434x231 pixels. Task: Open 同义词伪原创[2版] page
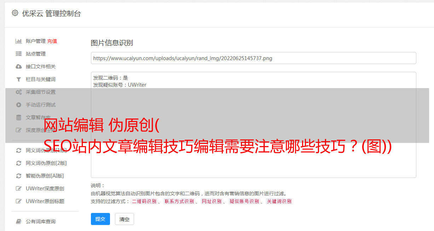point(46,163)
